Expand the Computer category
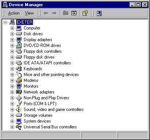This screenshot has width=150, height=140. click(x=12, y=28)
